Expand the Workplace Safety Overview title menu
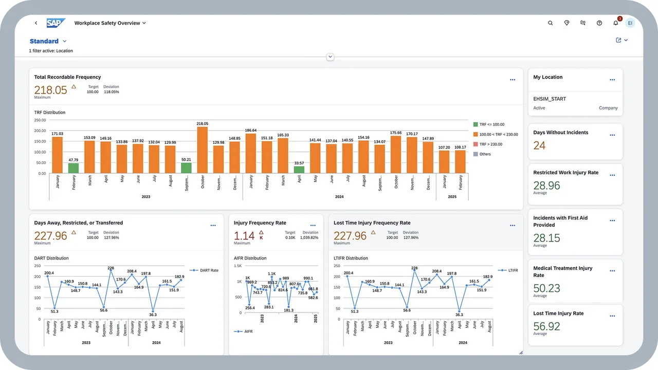Viewport: 658px width, 370px height. point(110,23)
